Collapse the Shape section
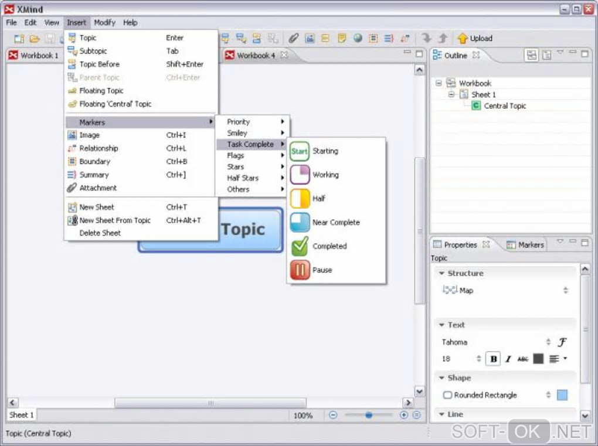 pos(441,378)
